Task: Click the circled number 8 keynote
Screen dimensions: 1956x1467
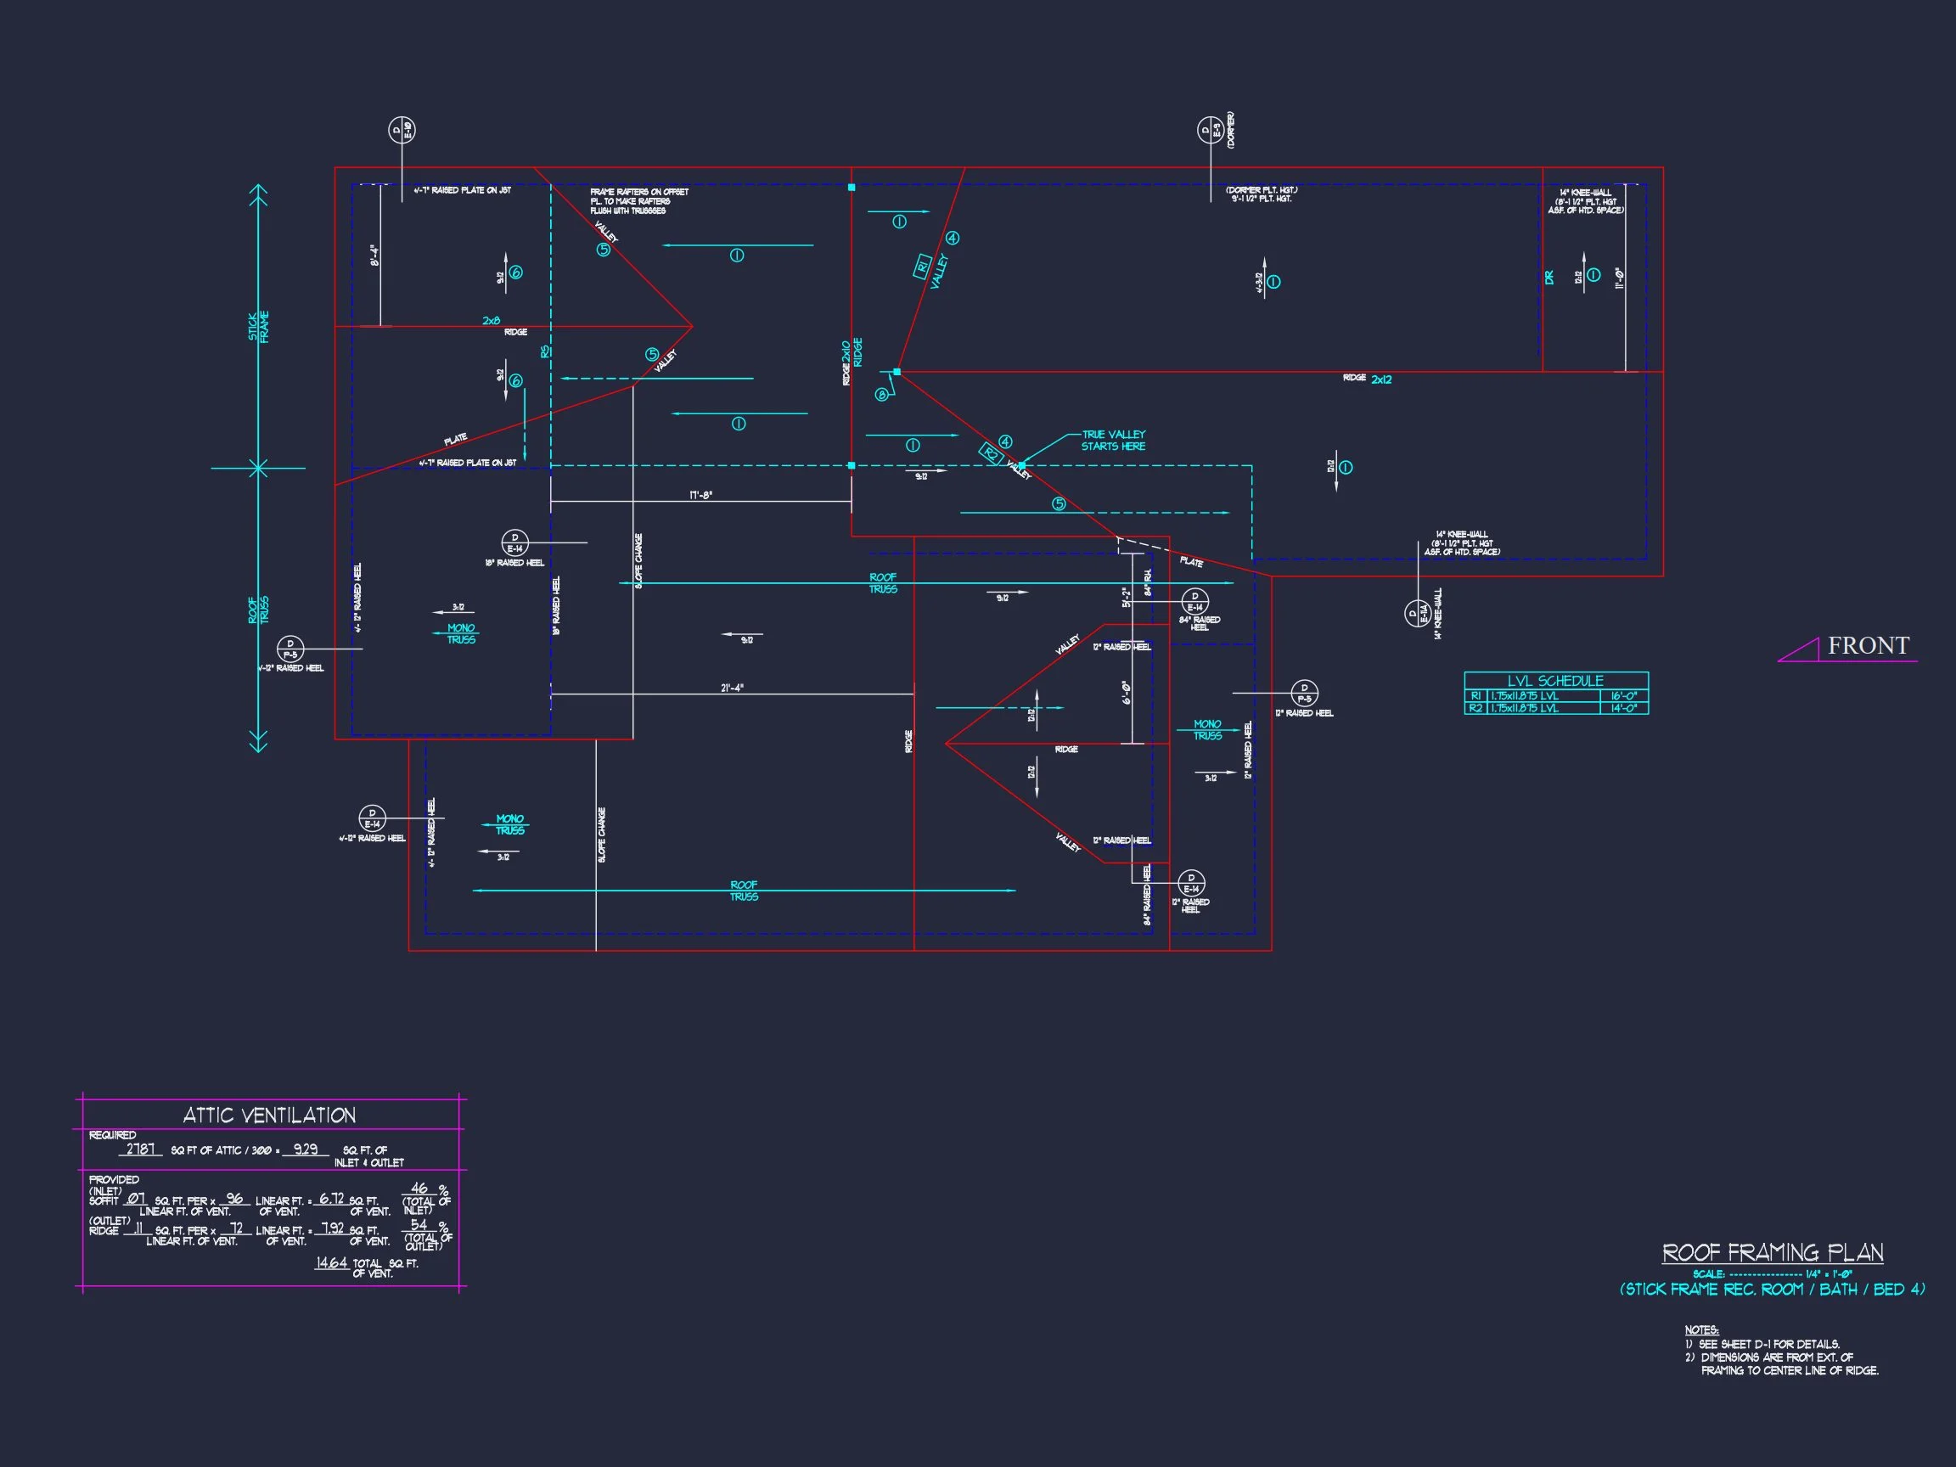Action: [x=881, y=396]
